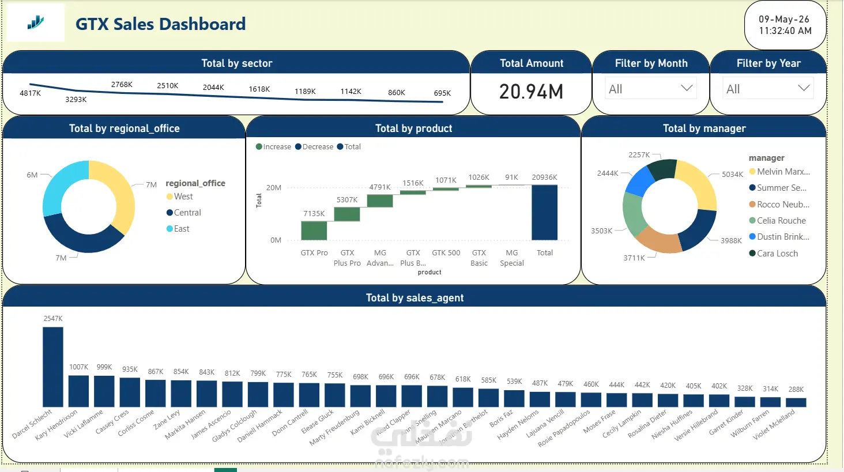
Task: Click the Total by sector header
Action: coord(236,63)
